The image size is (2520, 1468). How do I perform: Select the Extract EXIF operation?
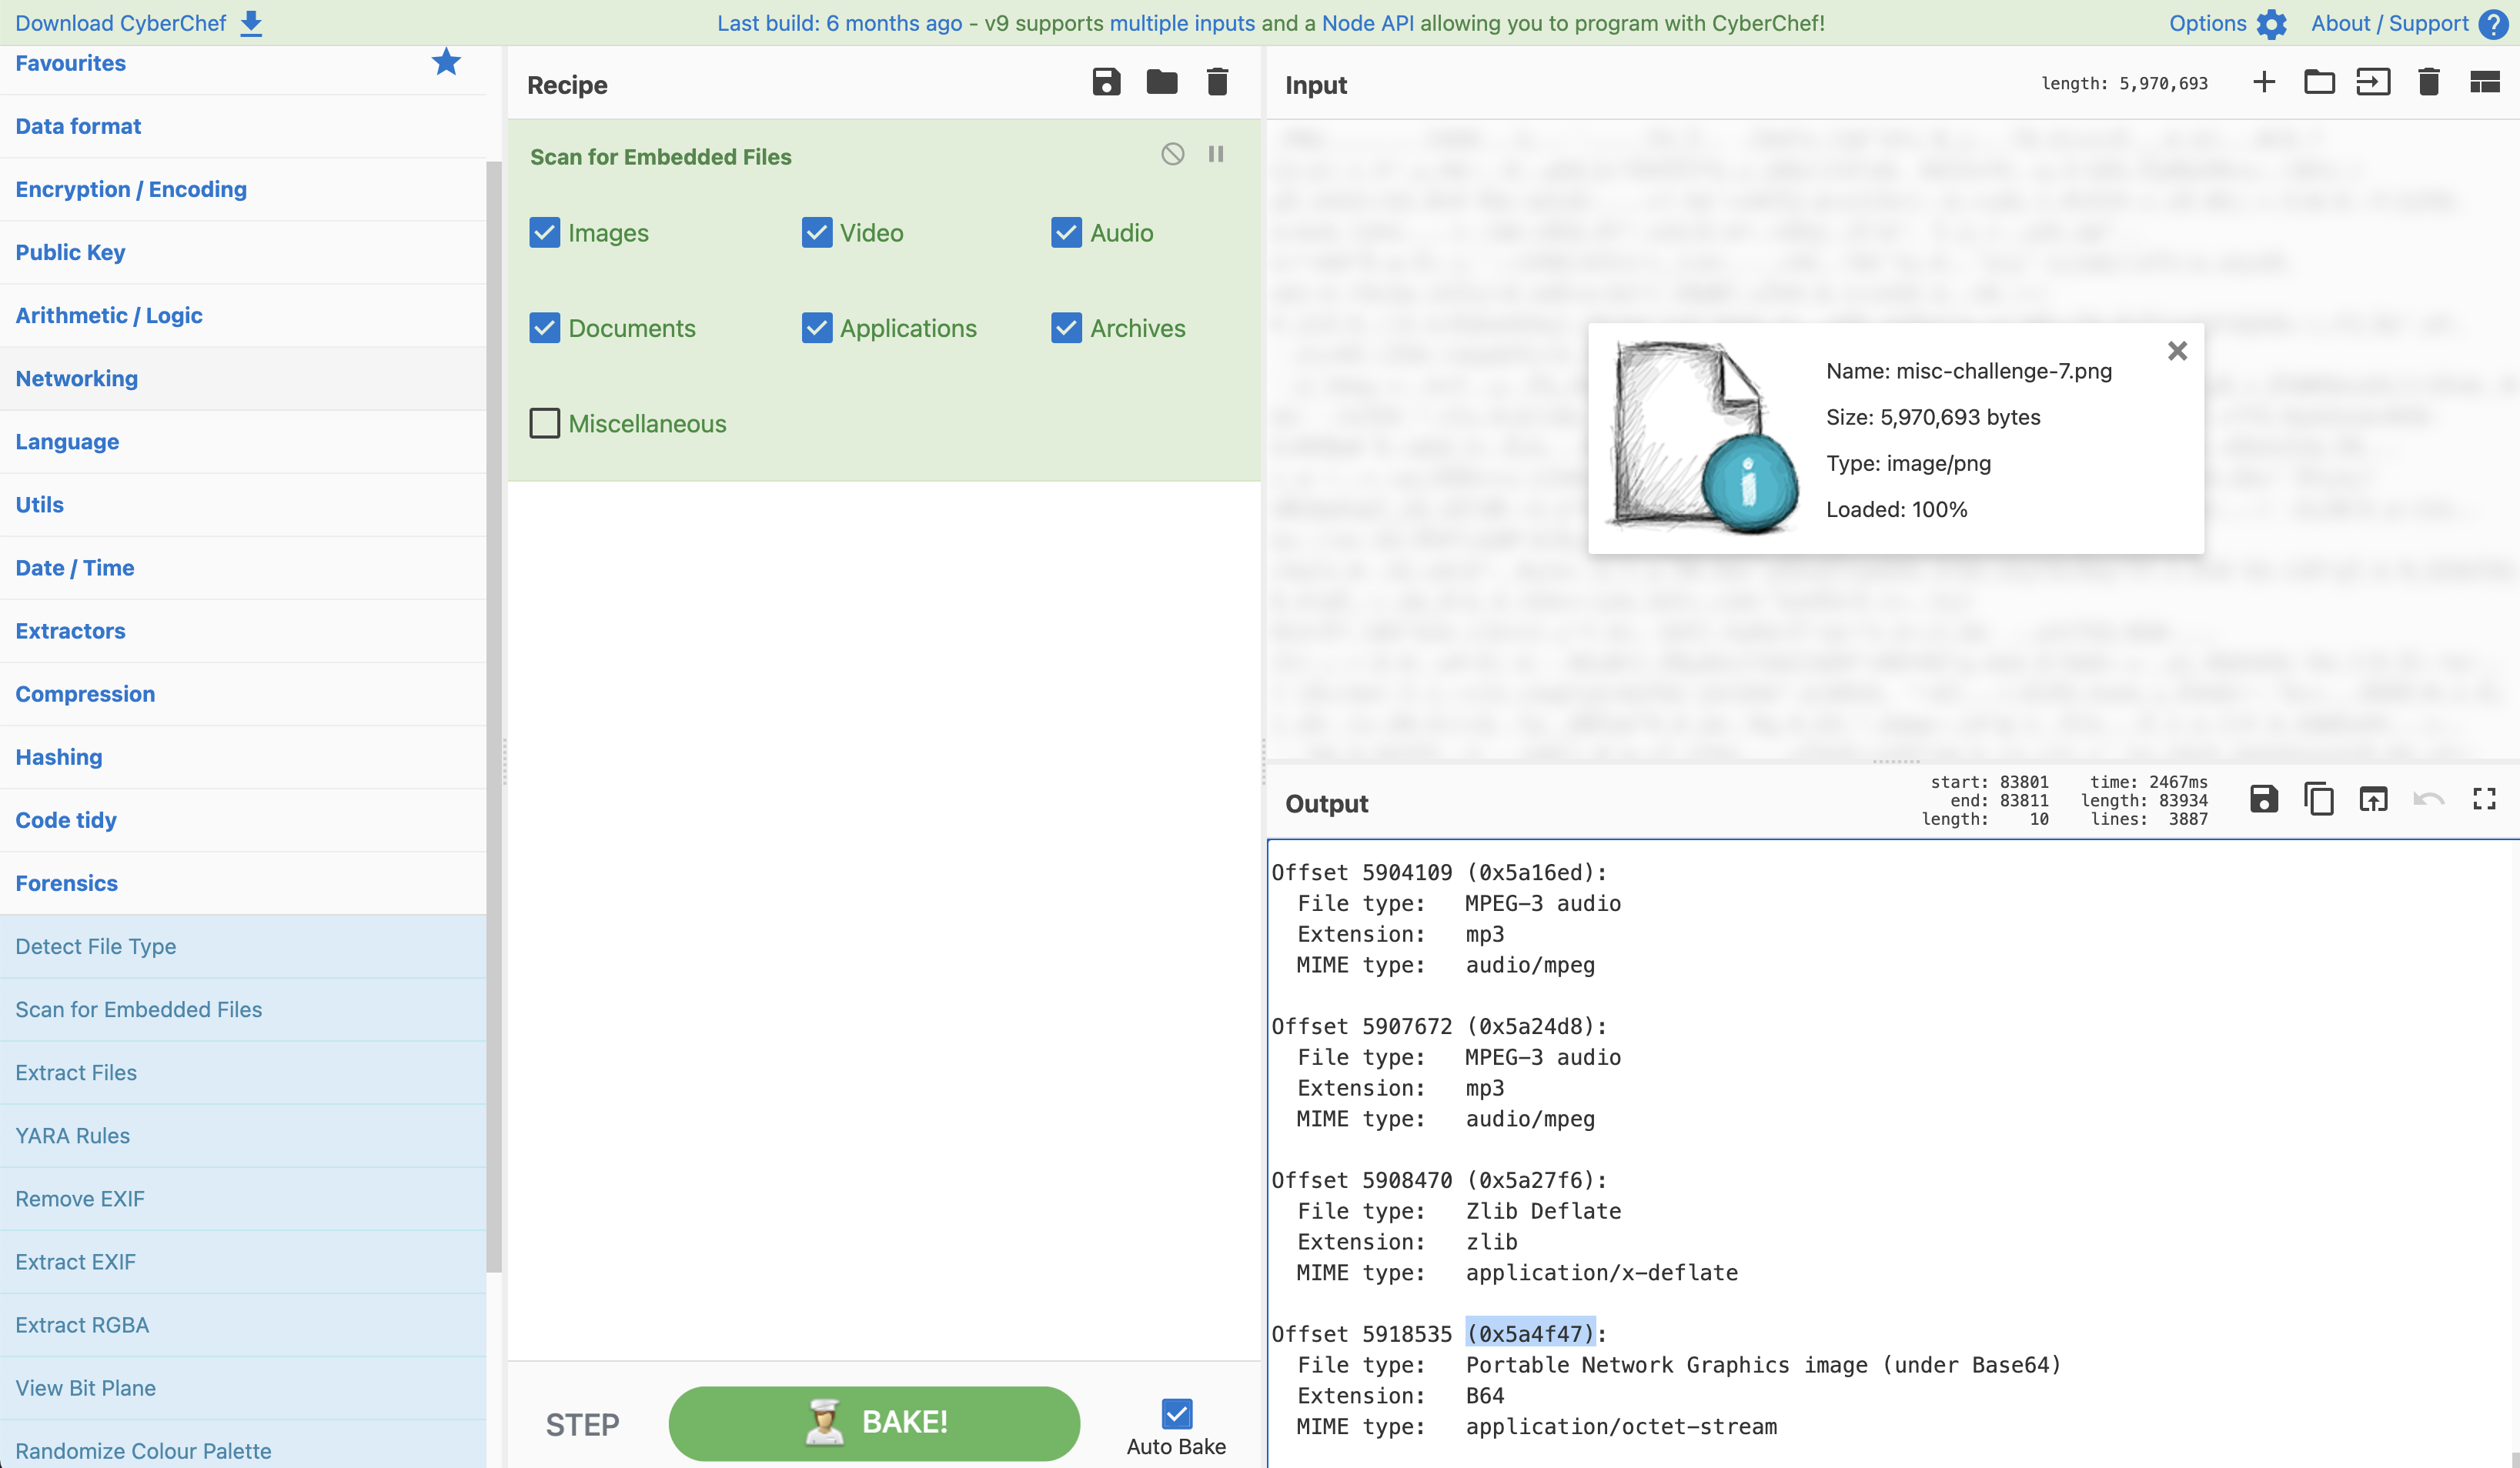pyautogui.click(x=243, y=1261)
